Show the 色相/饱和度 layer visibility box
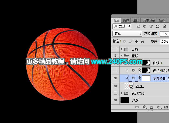The width and height of the screenshot is (169, 123). [115, 70]
